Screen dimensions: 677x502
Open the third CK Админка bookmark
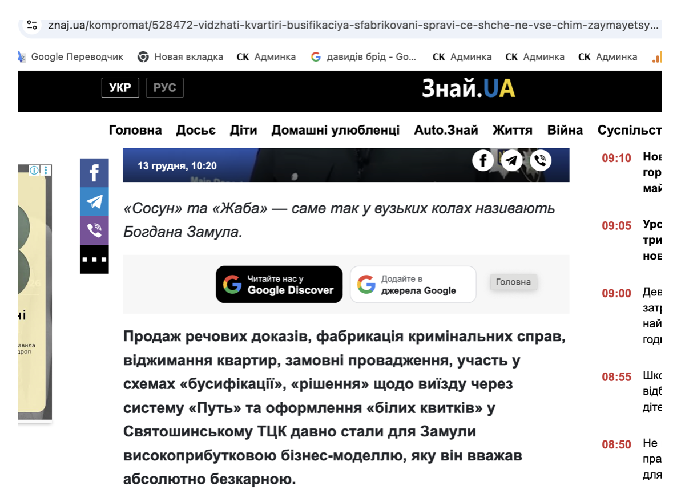535,56
